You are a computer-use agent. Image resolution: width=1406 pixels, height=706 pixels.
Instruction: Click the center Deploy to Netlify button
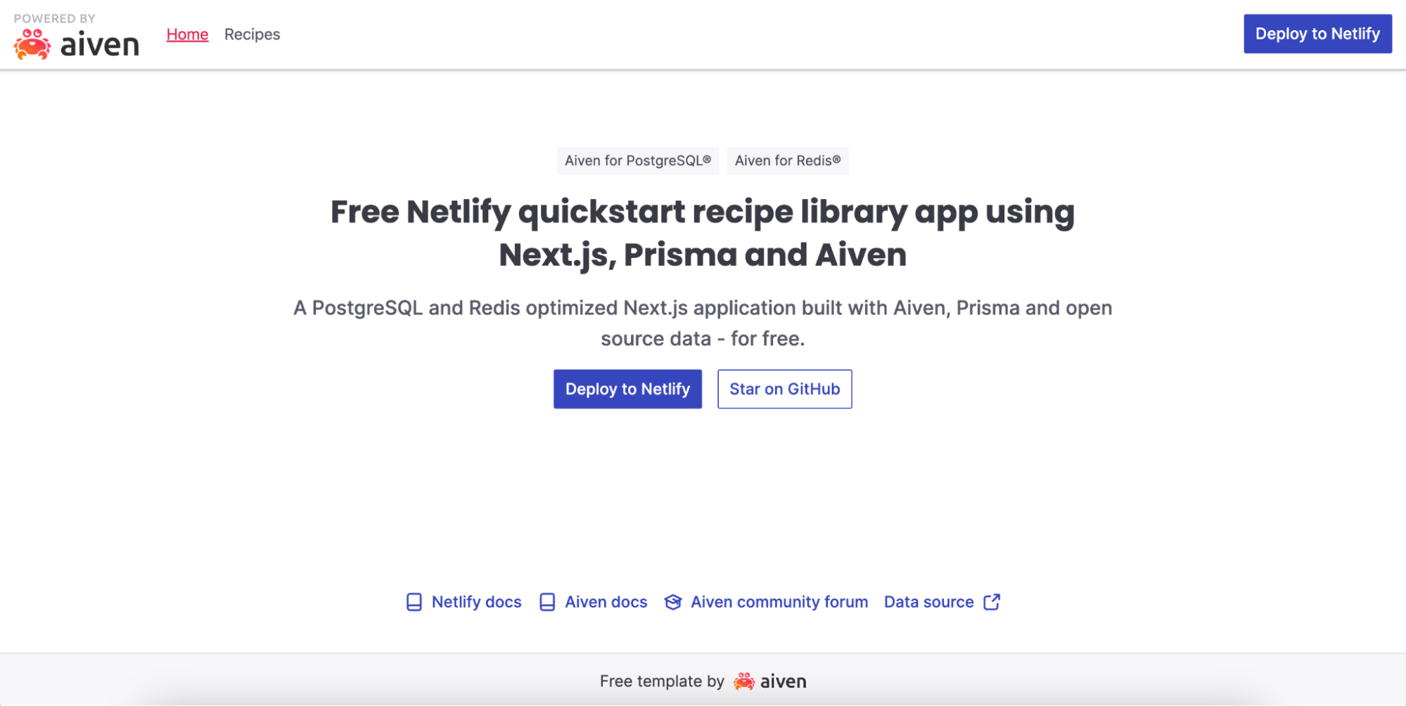pos(627,389)
